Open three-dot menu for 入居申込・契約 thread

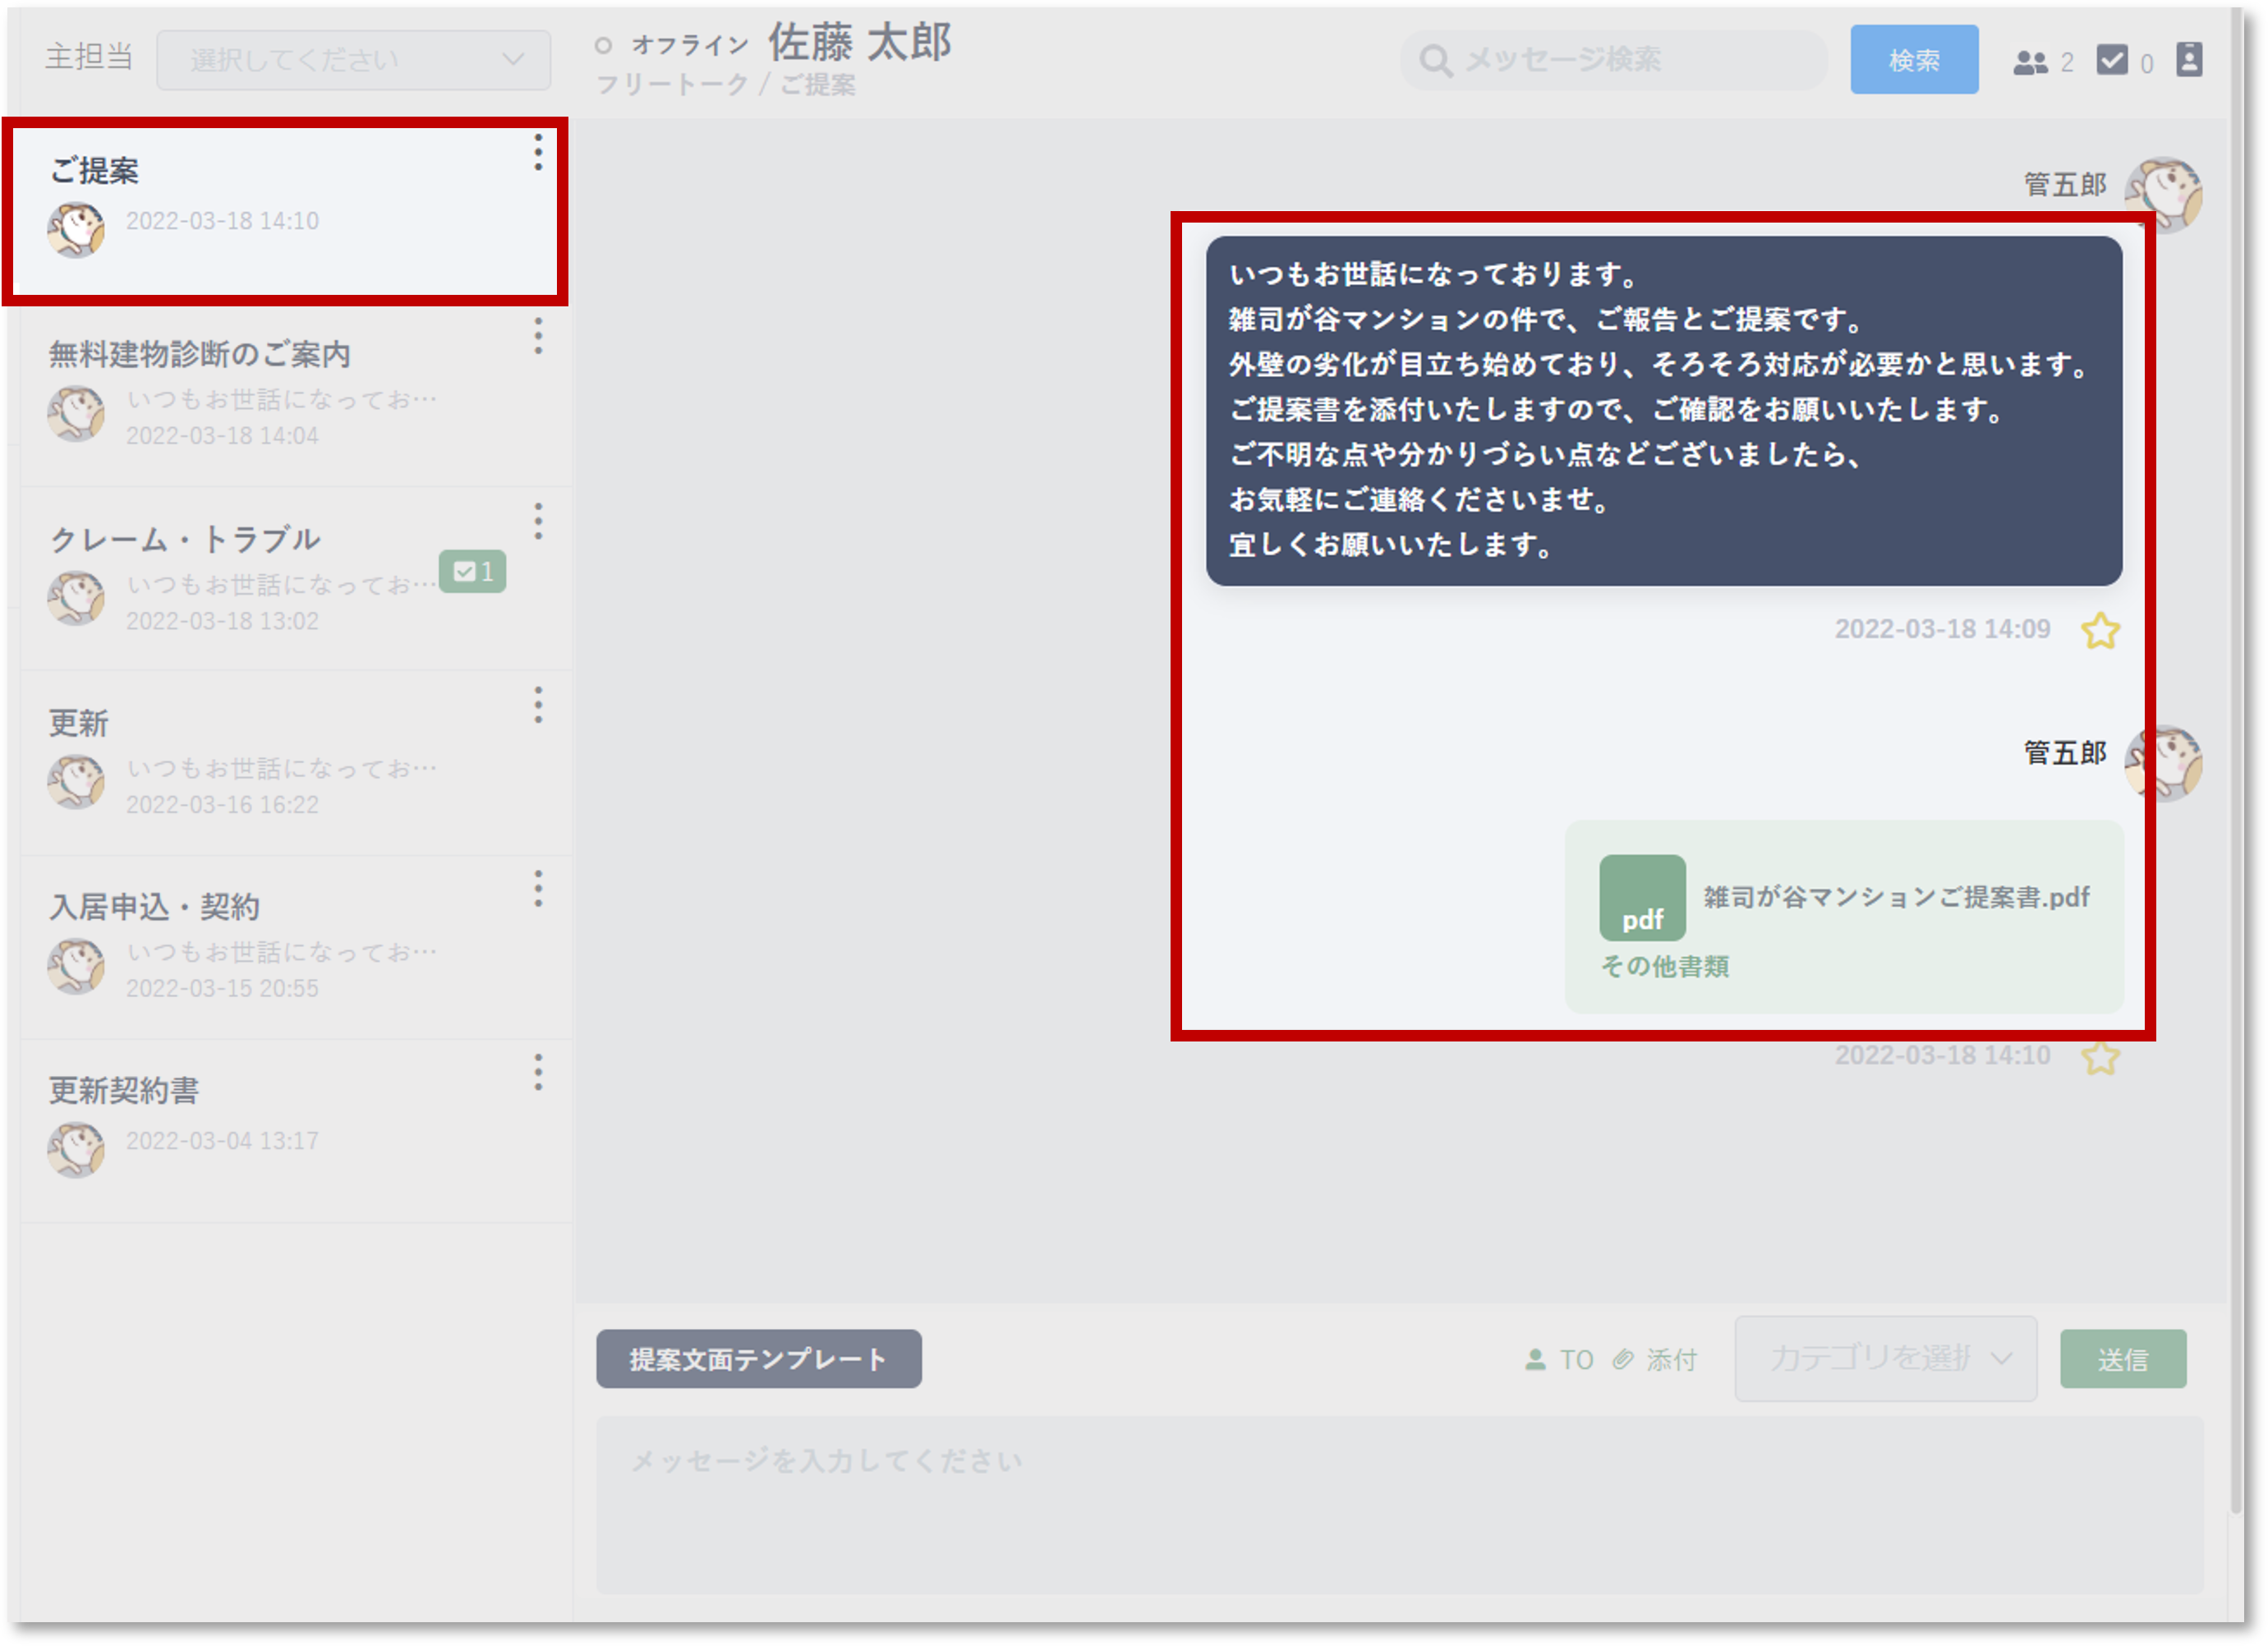point(538,889)
